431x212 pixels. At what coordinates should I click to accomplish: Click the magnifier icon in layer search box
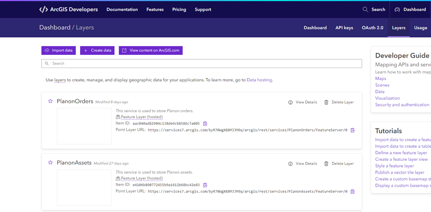coord(47,64)
